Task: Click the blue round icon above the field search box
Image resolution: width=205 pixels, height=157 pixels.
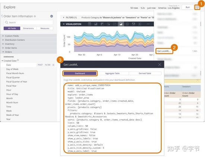Action: (x=52, y=16)
